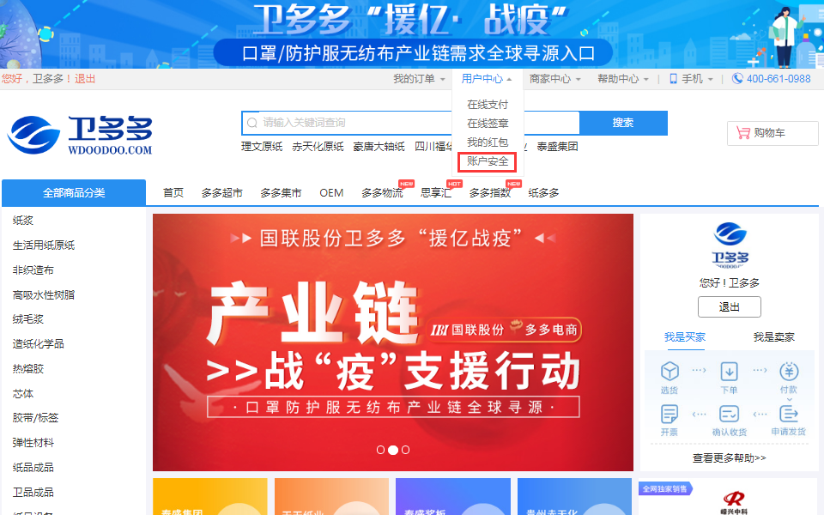This screenshot has width=824, height=515.
Task: Open the 多多超市 nav tab
Action: [x=221, y=193]
